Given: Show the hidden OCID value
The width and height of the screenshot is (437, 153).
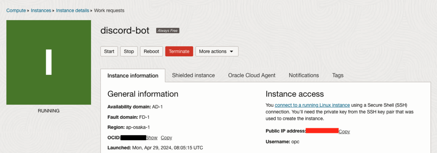Looking at the screenshot, I should coord(151,138).
